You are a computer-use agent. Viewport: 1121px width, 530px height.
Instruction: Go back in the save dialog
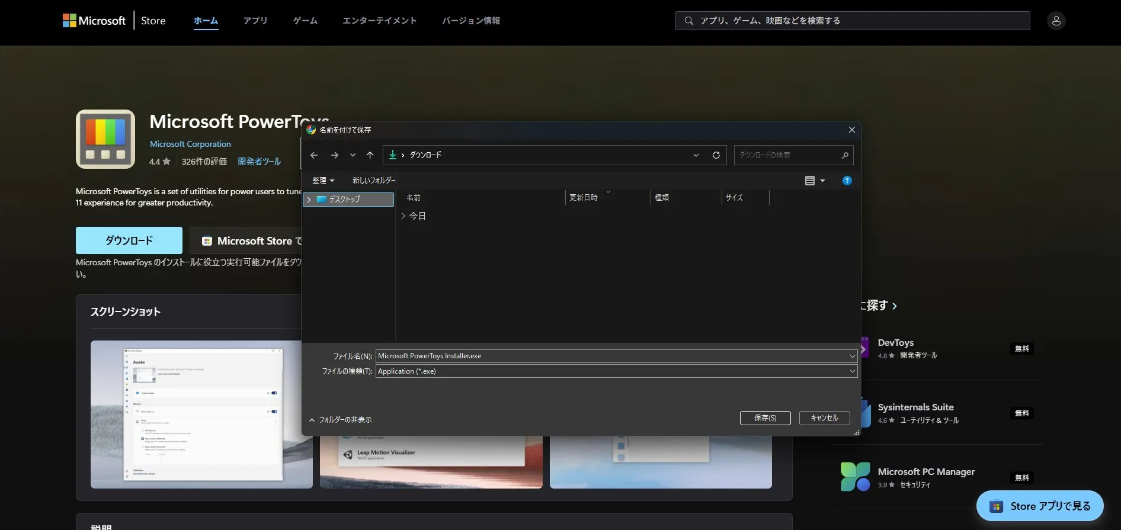314,155
